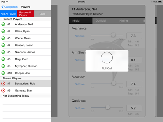Click No Score for Accuracy

(x=80, y=84)
